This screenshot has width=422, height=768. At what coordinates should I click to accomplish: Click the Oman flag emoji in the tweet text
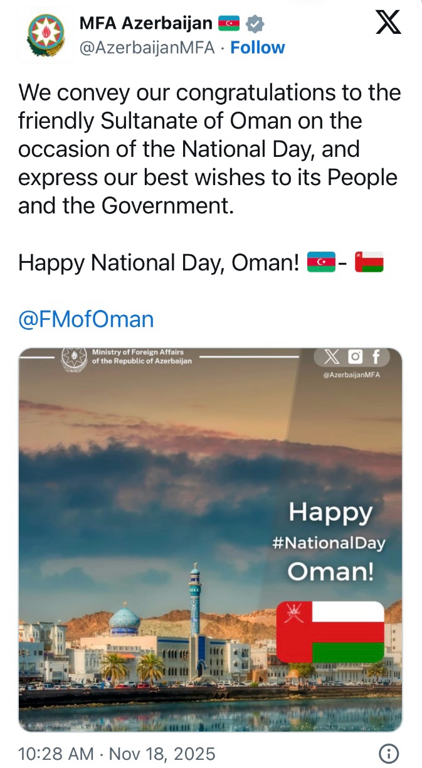[x=369, y=262]
